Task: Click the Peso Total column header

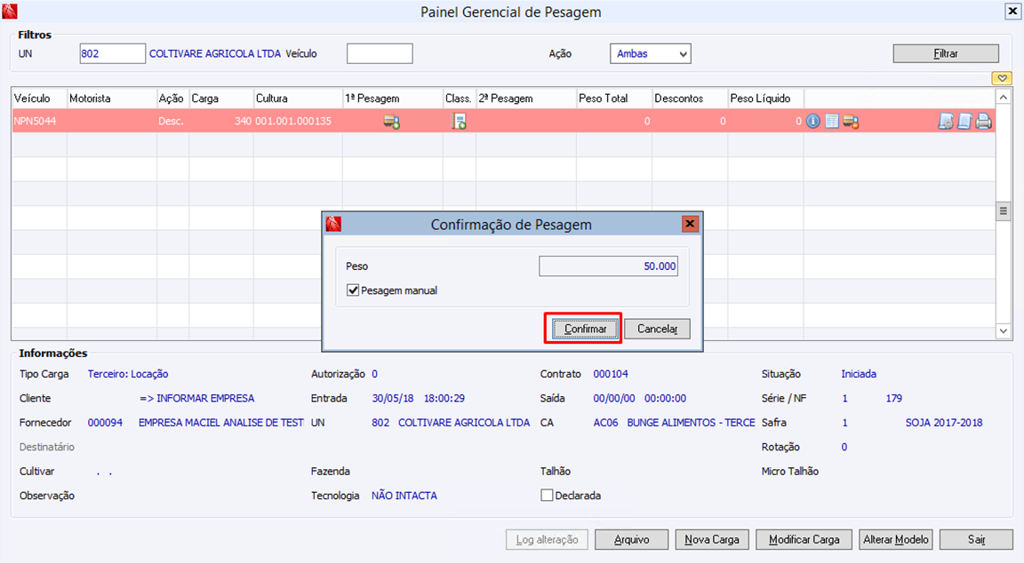Action: pos(614,99)
